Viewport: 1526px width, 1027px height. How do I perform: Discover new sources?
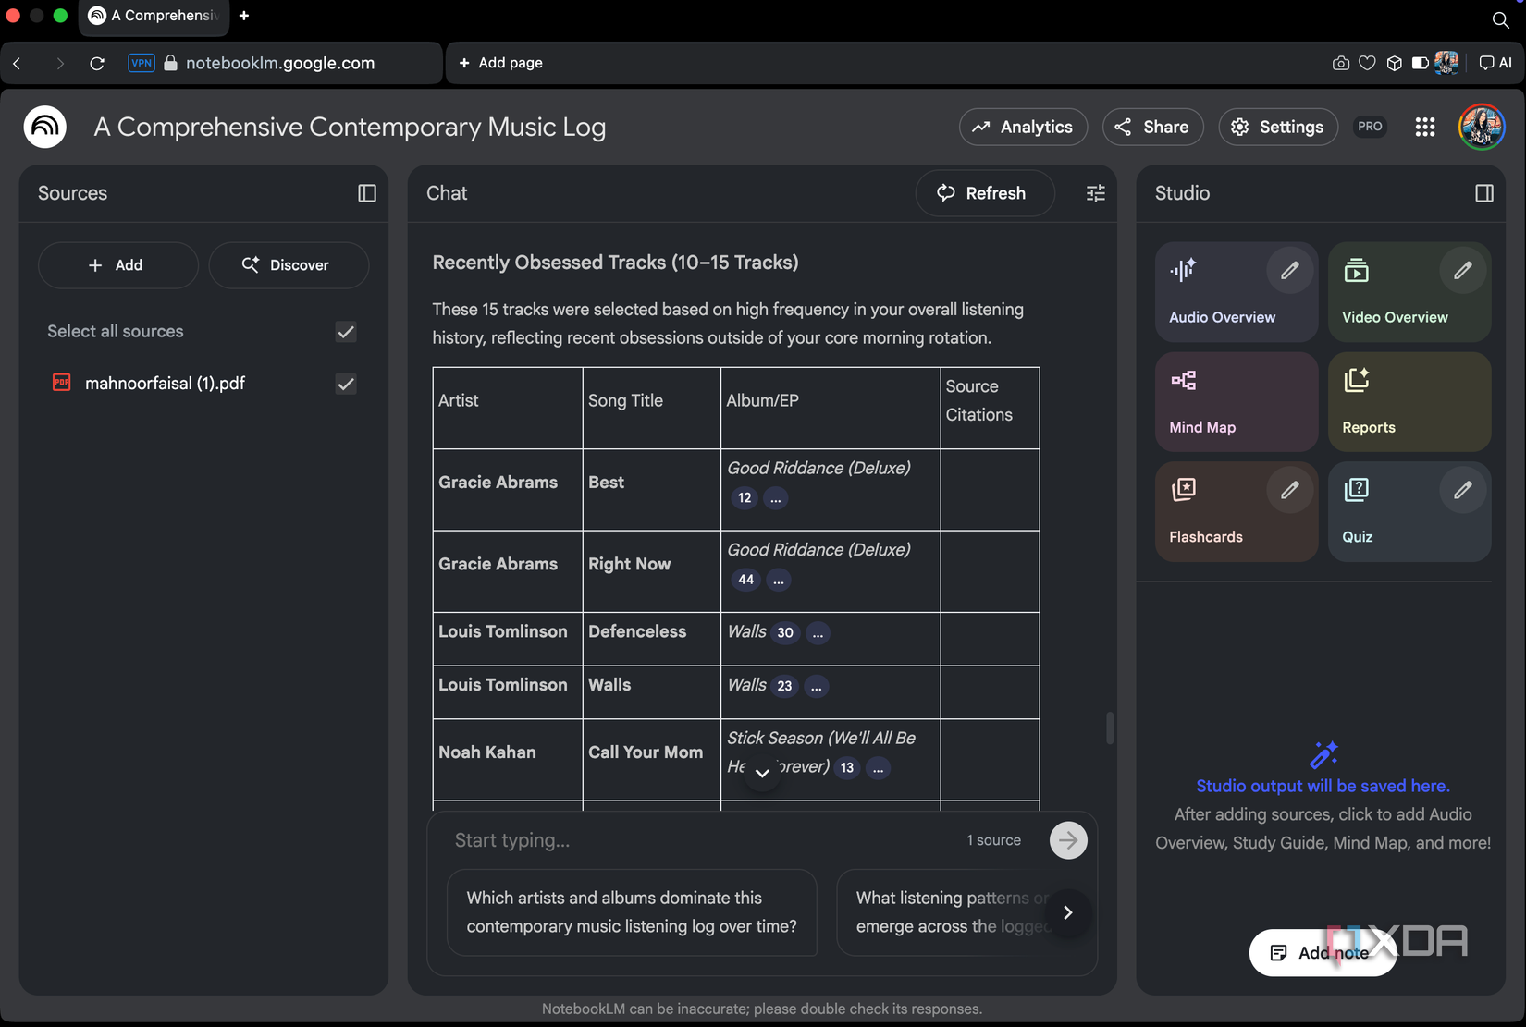point(289,265)
